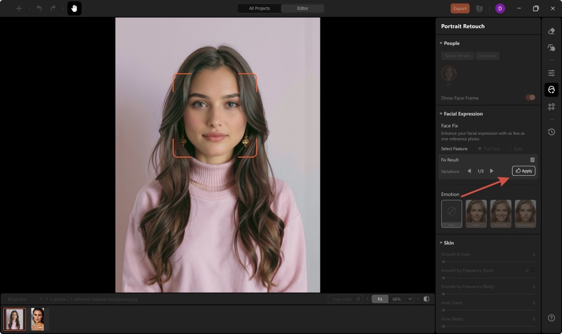The image size is (562, 334).
Task: Toggle the Show Face Frame switch
Action: point(529,97)
